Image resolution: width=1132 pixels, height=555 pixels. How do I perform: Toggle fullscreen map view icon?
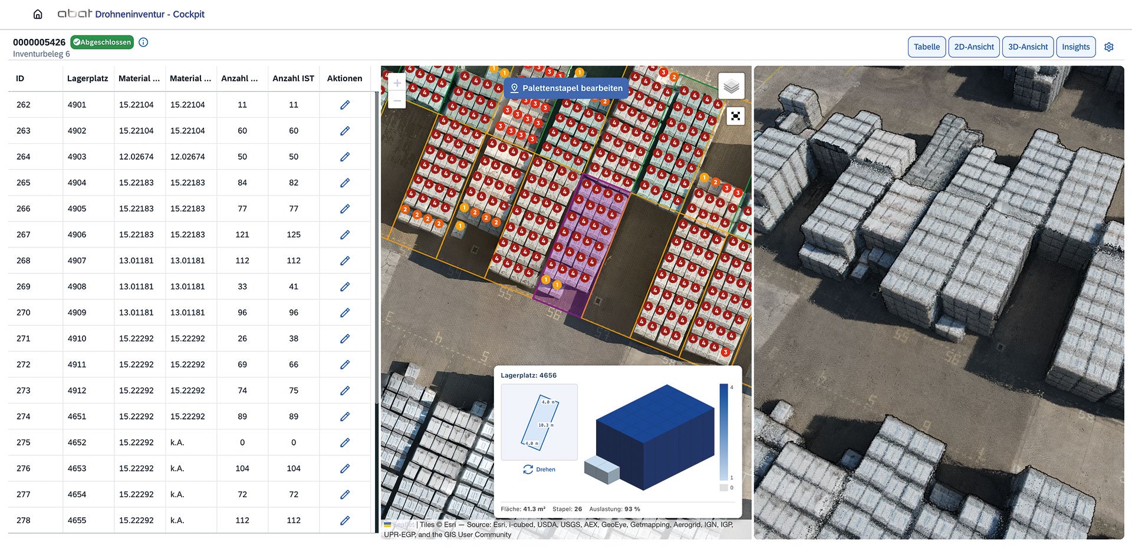pyautogui.click(x=735, y=116)
